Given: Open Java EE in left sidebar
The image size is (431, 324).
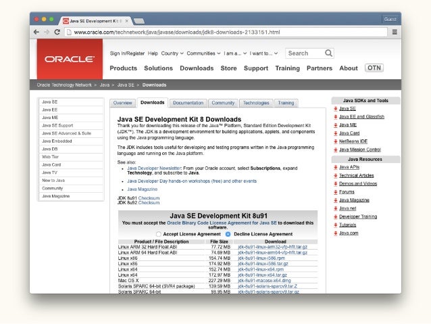Looking at the screenshot, I should (71, 110).
